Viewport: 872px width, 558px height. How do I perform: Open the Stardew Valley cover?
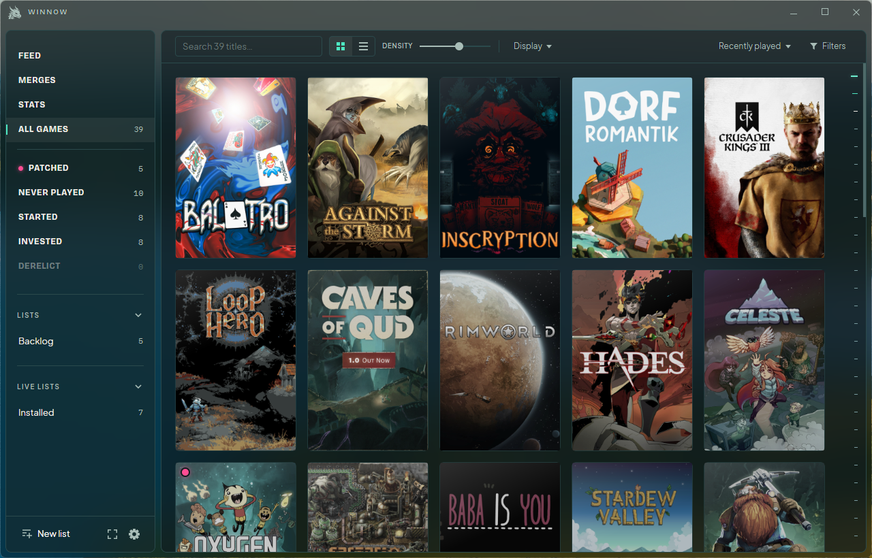(632, 508)
